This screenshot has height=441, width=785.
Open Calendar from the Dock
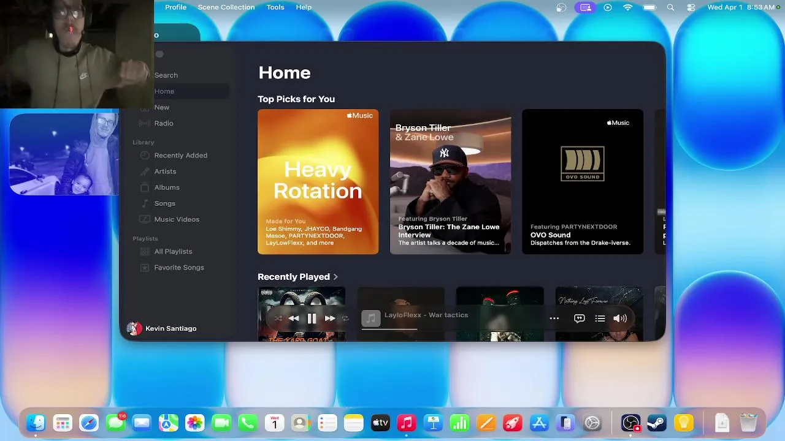[x=274, y=423]
